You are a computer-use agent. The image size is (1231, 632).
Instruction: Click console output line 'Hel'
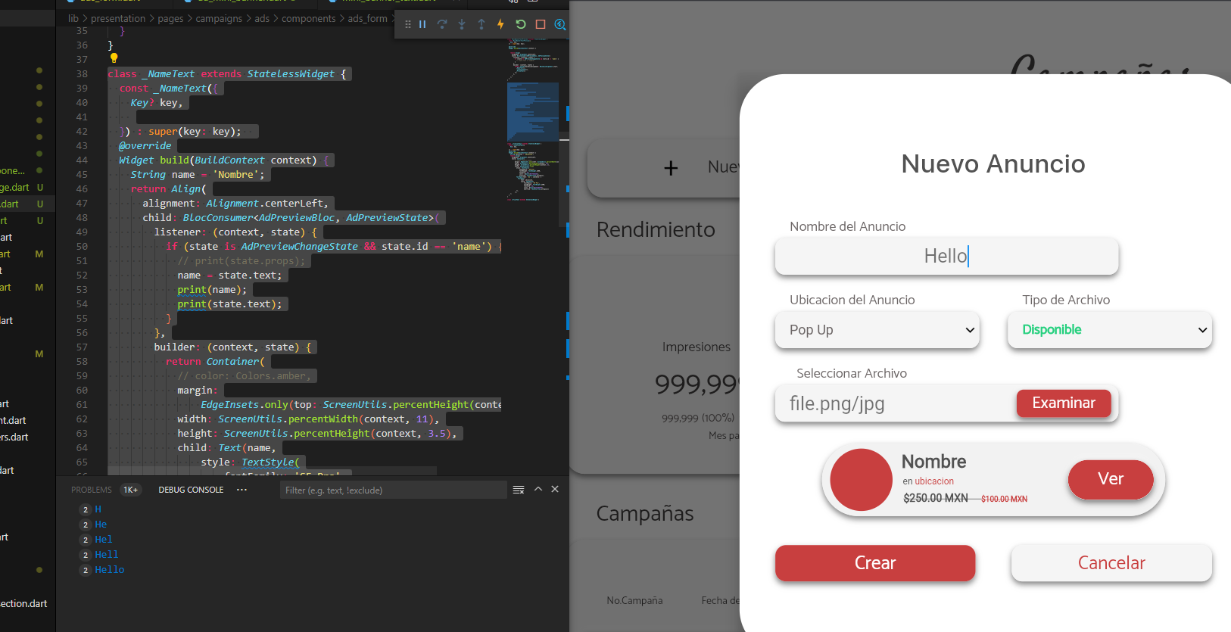point(104,540)
